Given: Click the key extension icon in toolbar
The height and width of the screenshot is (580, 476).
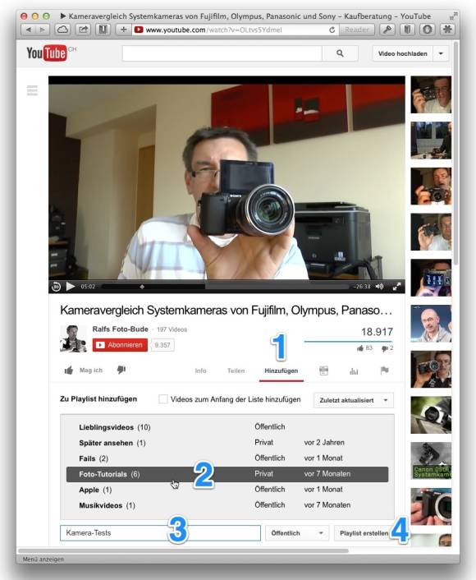Looking at the screenshot, I should pos(387,30).
